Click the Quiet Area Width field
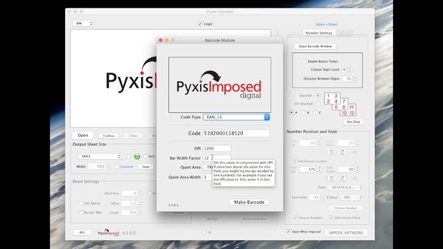The image size is (443, 249). pos(208,177)
